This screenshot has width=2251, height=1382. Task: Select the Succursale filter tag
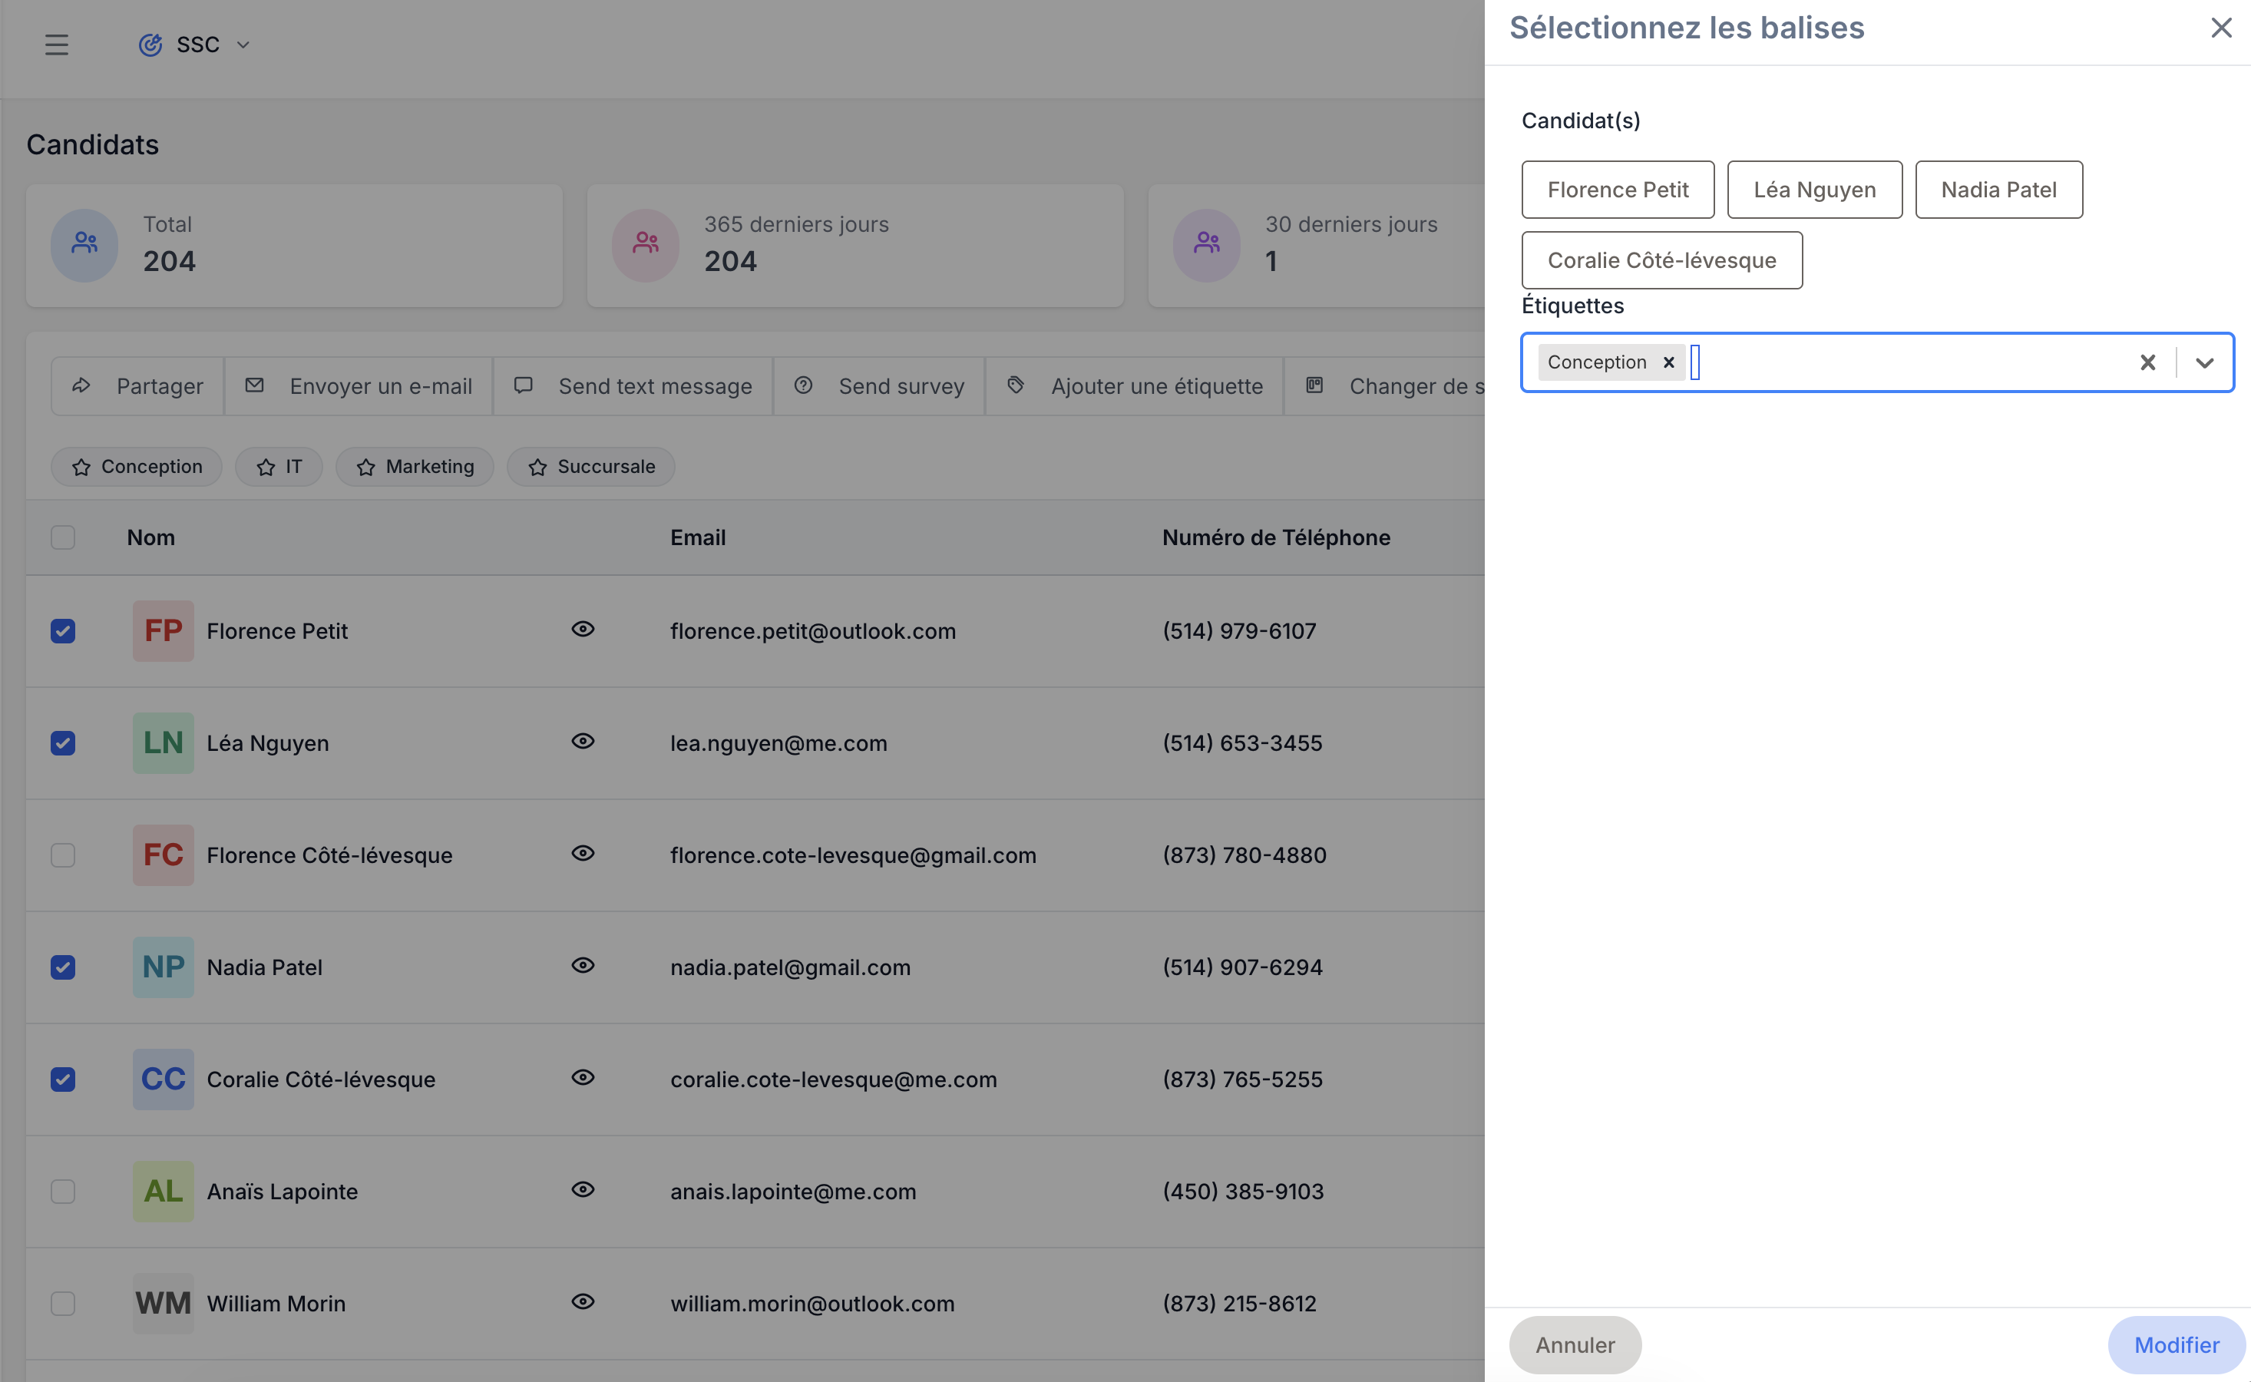(x=591, y=466)
